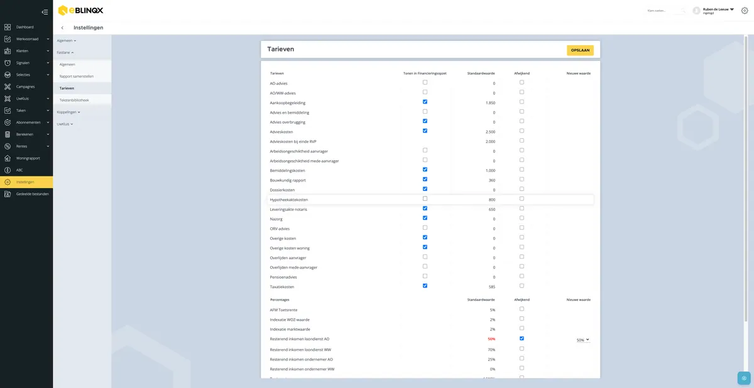Expand the Koppelingen settings section
This screenshot has width=754, height=388.
68,112
